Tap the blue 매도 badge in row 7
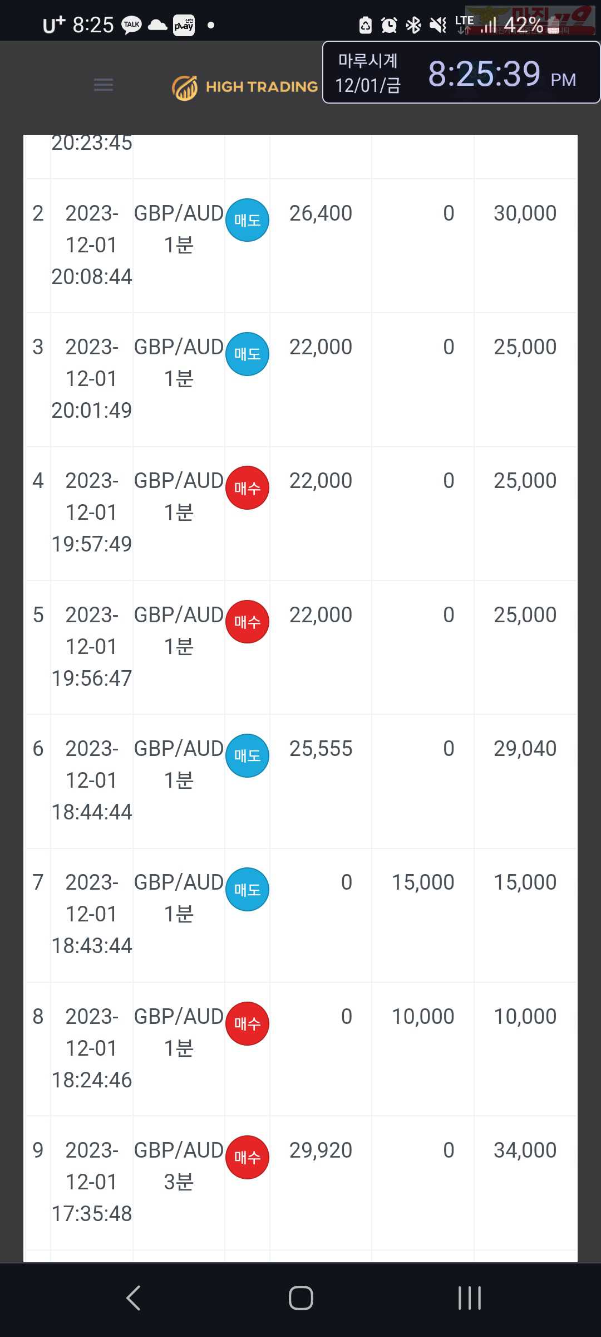 point(247,890)
